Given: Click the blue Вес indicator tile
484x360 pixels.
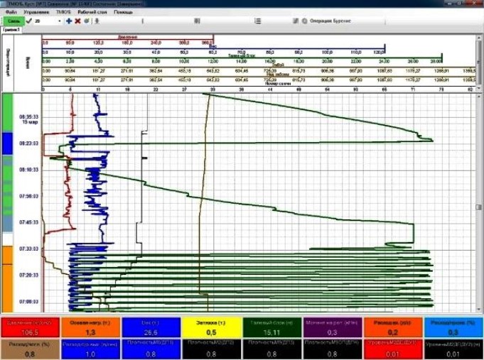Looking at the screenshot, I should pos(151,327).
